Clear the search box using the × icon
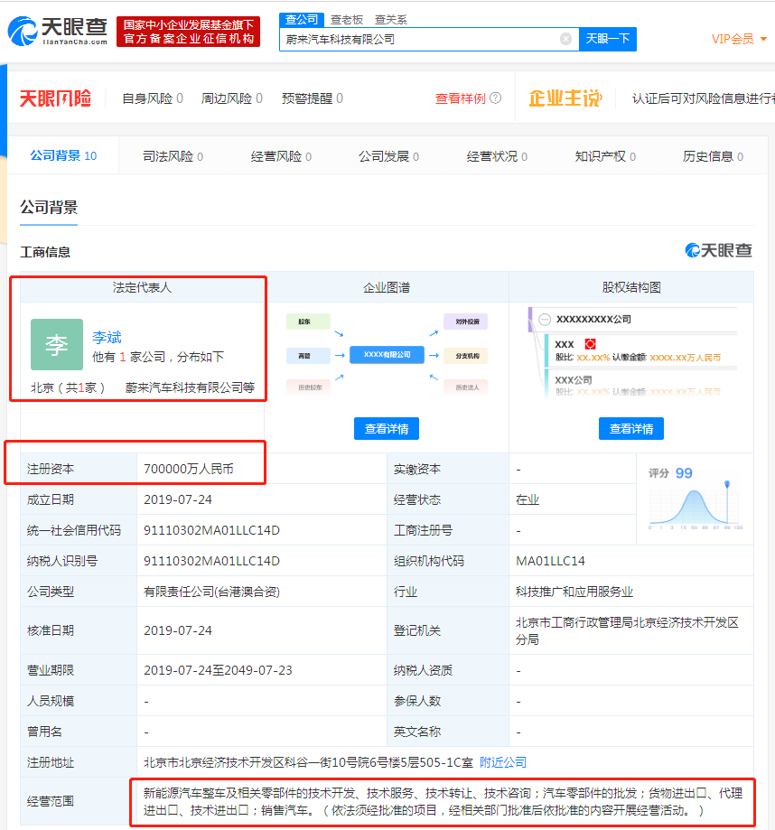Image resolution: width=775 pixels, height=830 pixels. 566,39
